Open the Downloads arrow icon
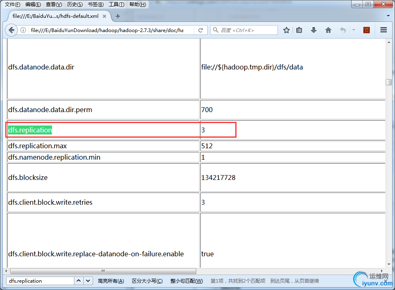The image size is (395, 290). point(314,30)
